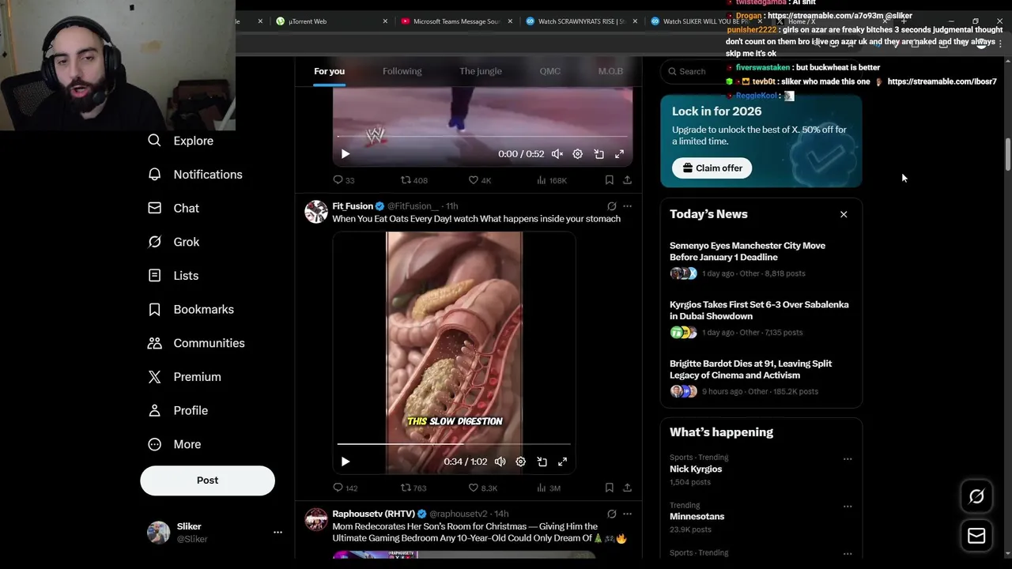1012x569 pixels.
Task: Open the floating Grok button
Action: click(976, 496)
